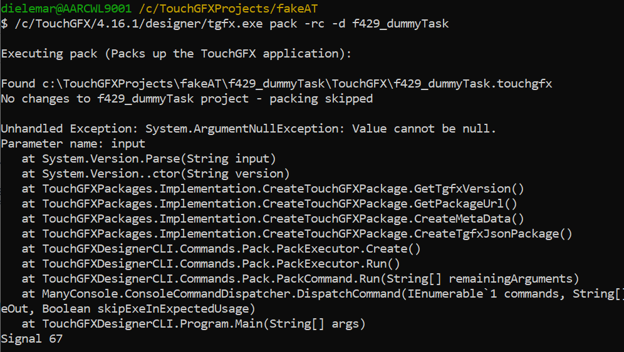Click the 'Signal 67' output line
This screenshot has height=352, width=624.
(x=32, y=339)
